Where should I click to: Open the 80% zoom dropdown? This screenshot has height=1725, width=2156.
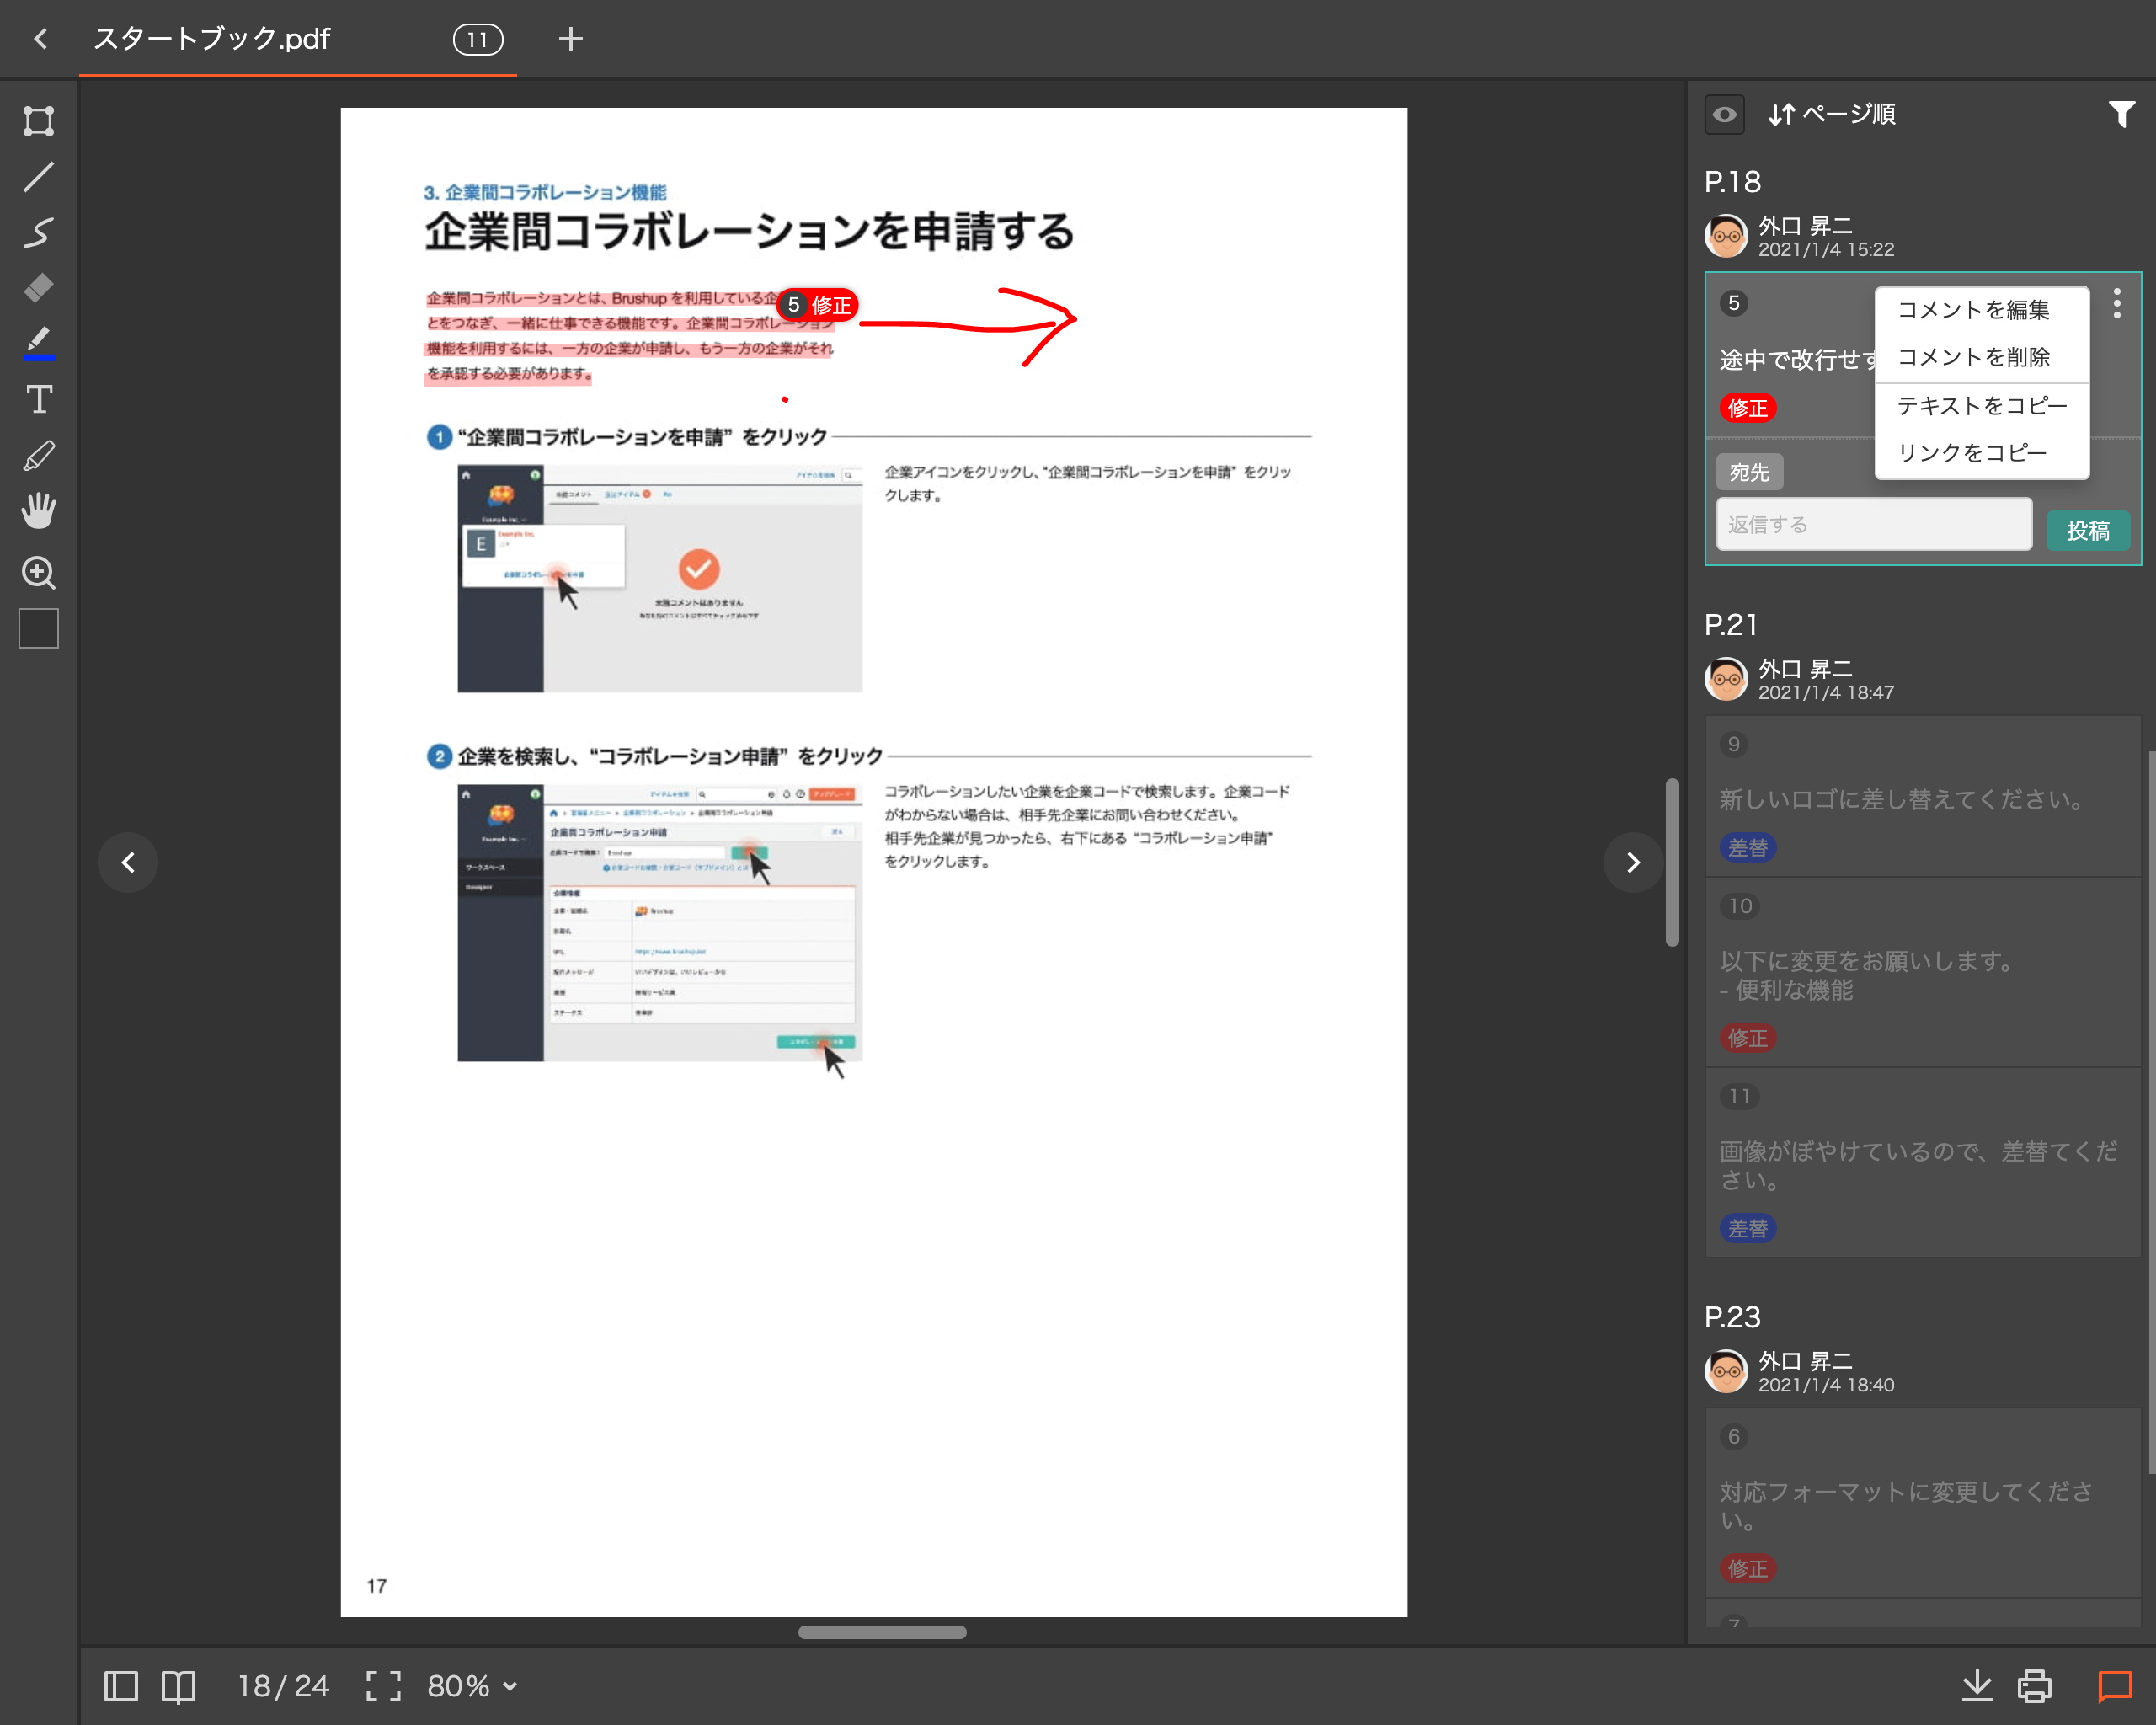point(472,1686)
